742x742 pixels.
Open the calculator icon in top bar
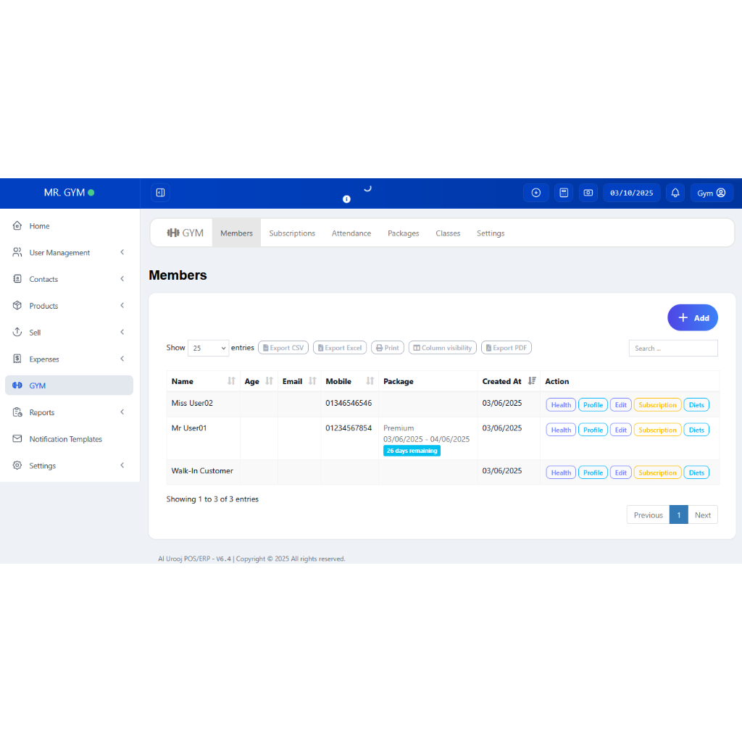coord(563,193)
